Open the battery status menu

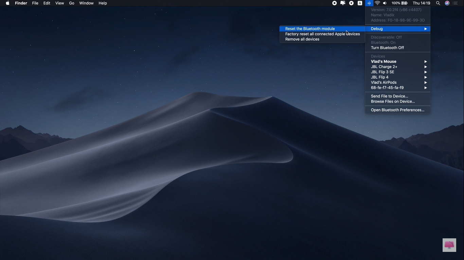(405, 3)
